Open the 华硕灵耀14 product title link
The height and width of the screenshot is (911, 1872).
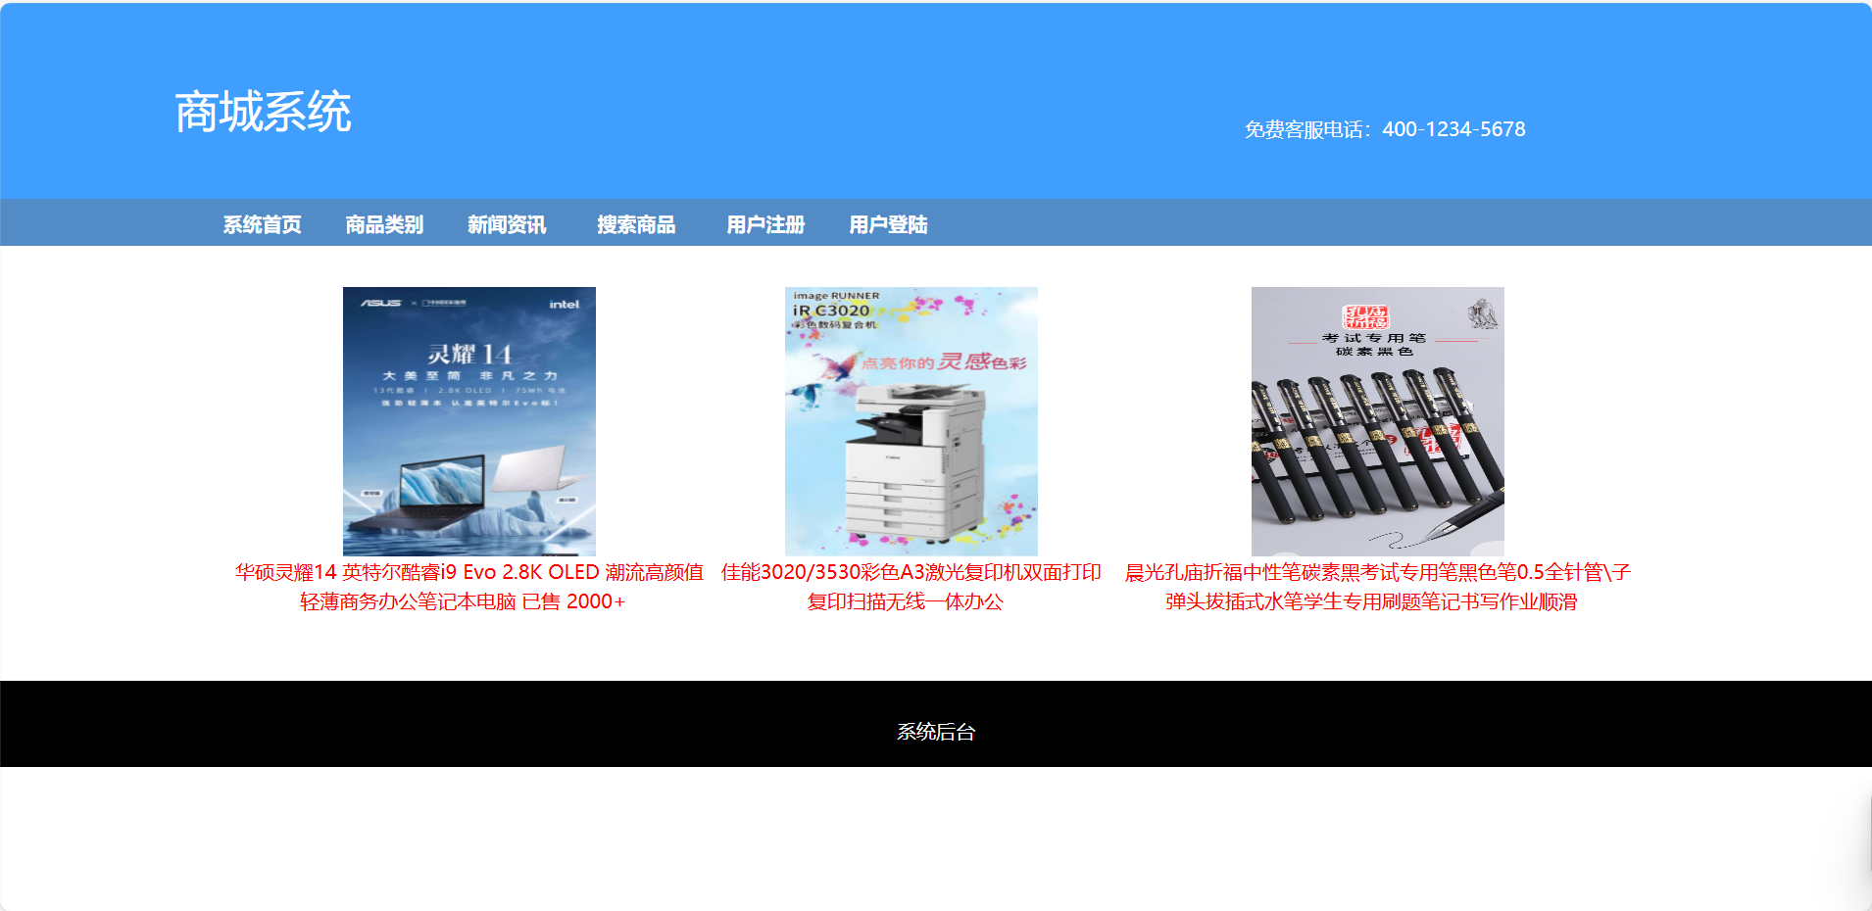468,587
